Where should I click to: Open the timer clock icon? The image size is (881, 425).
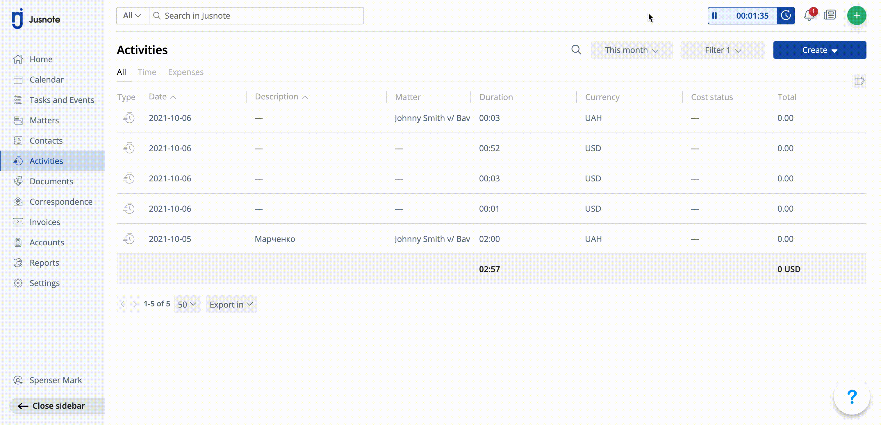(786, 16)
